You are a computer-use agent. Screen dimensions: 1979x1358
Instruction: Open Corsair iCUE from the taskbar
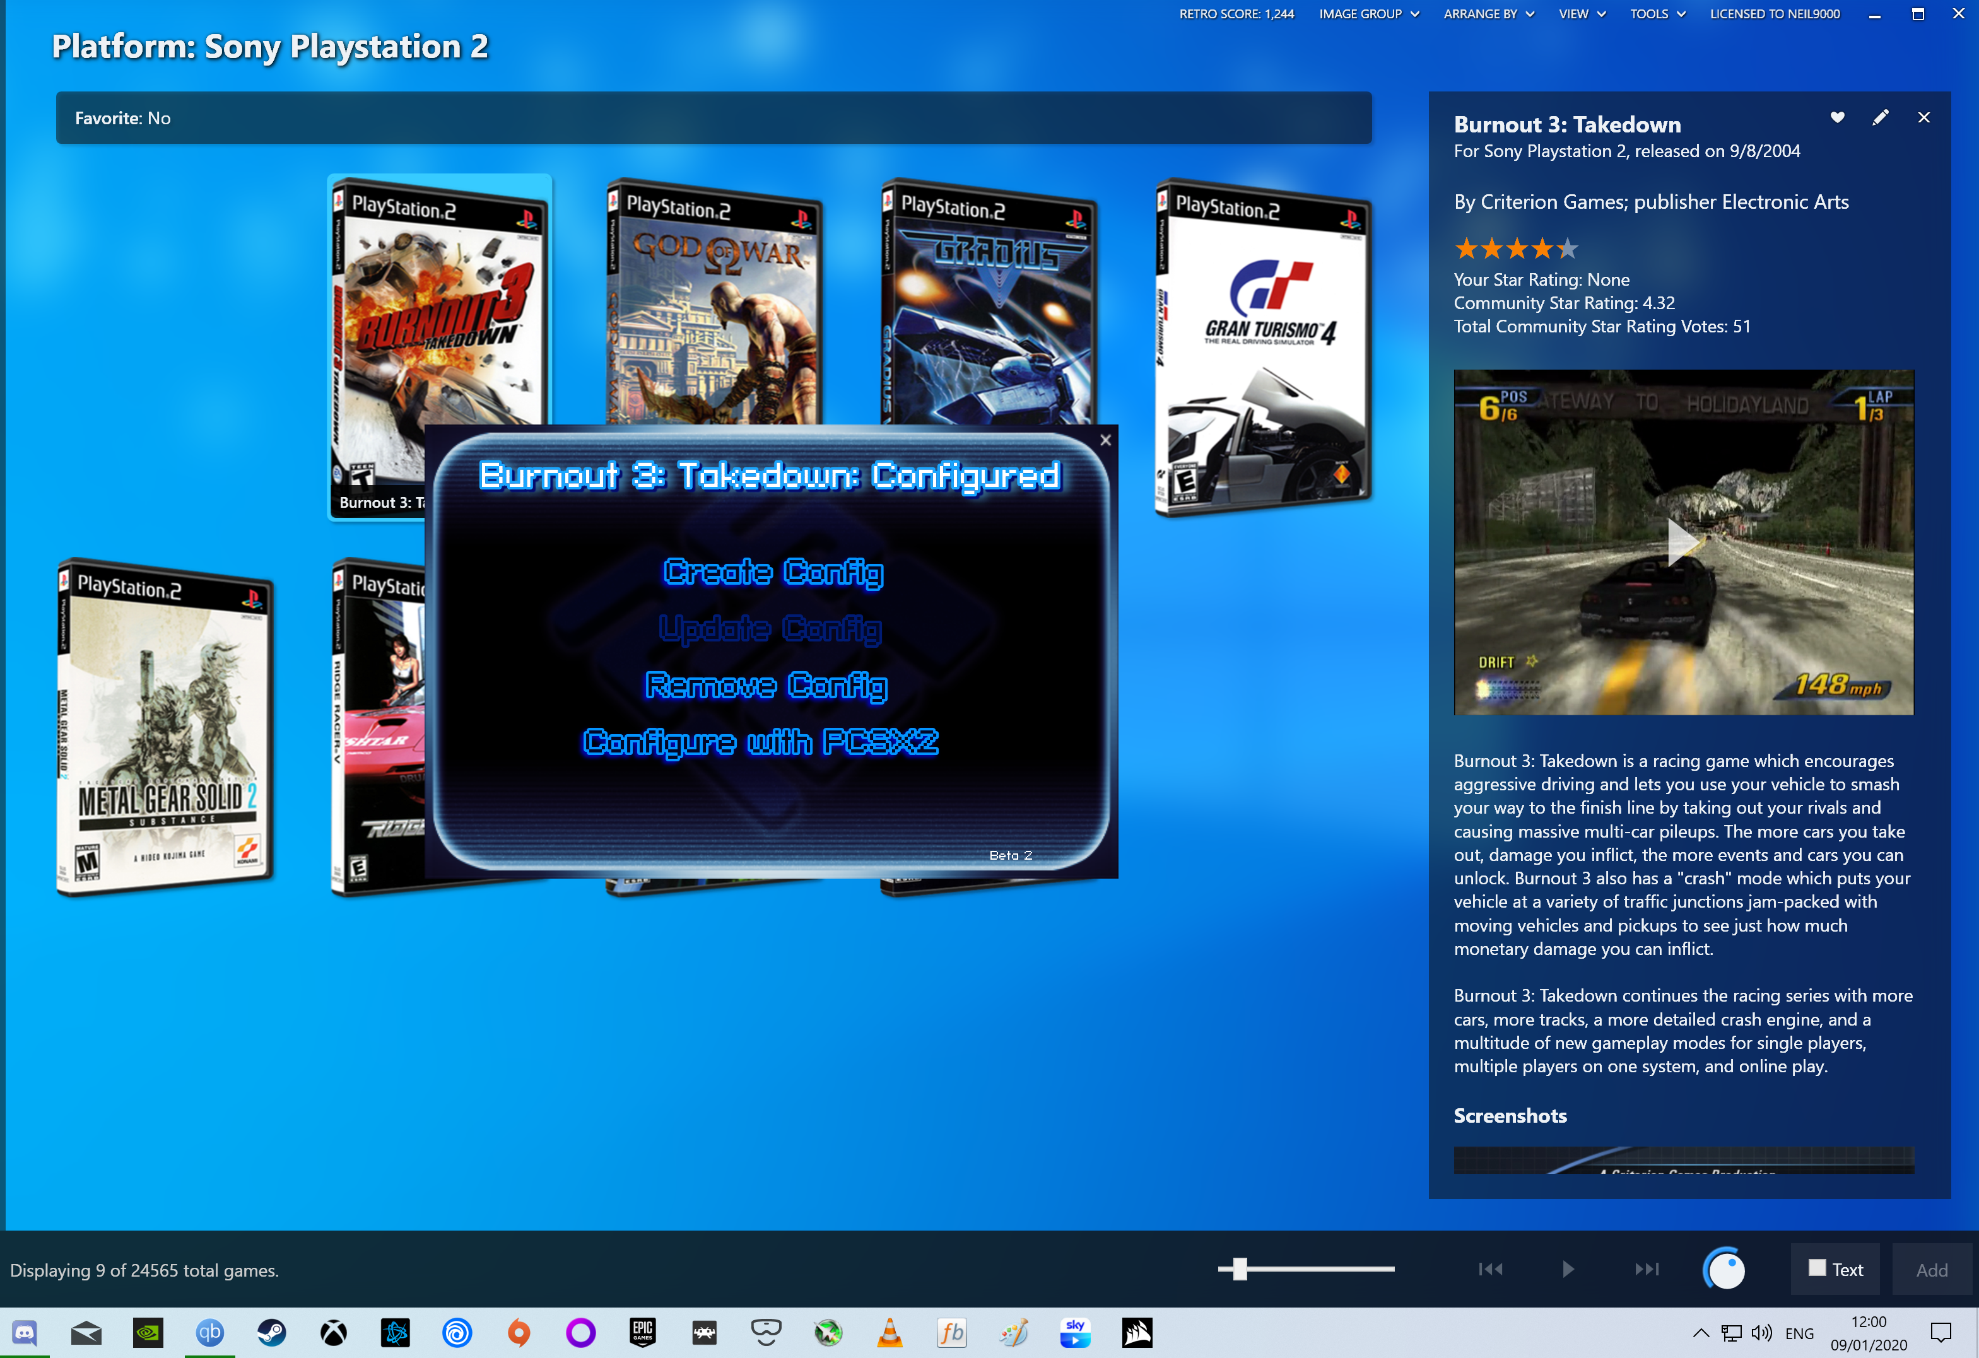pos(1137,1333)
